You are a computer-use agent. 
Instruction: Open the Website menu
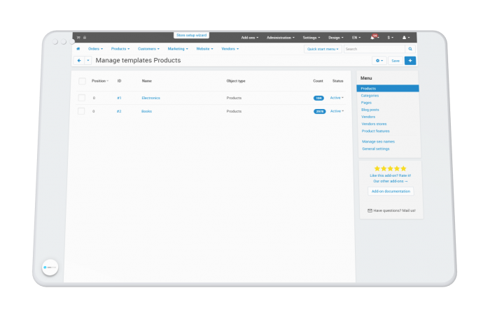click(204, 49)
